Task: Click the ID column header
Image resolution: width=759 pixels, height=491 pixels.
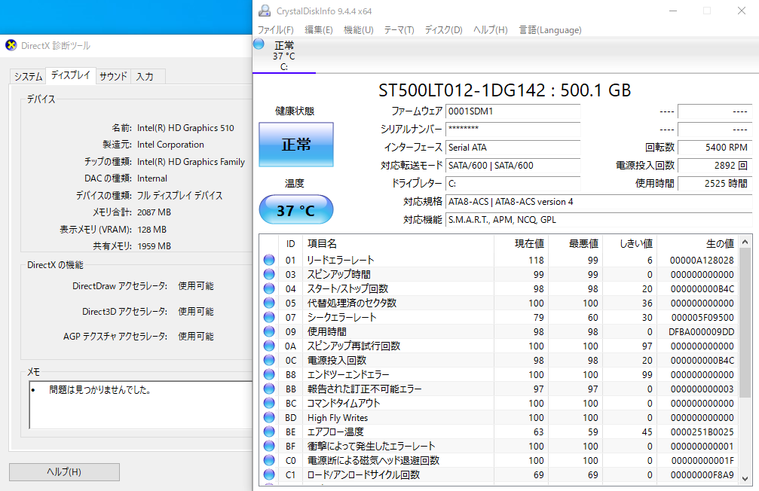Action: click(290, 244)
